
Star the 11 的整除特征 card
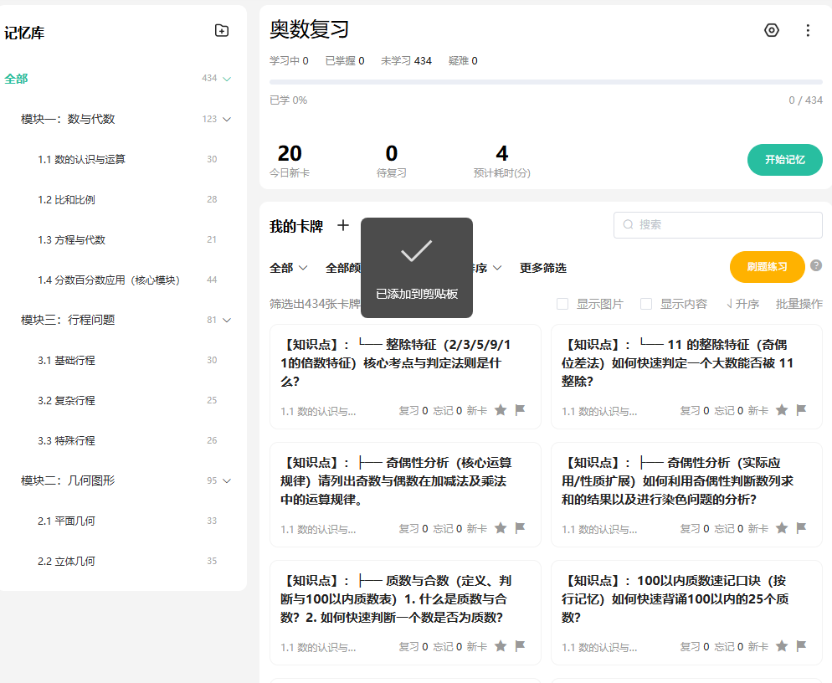coord(782,409)
